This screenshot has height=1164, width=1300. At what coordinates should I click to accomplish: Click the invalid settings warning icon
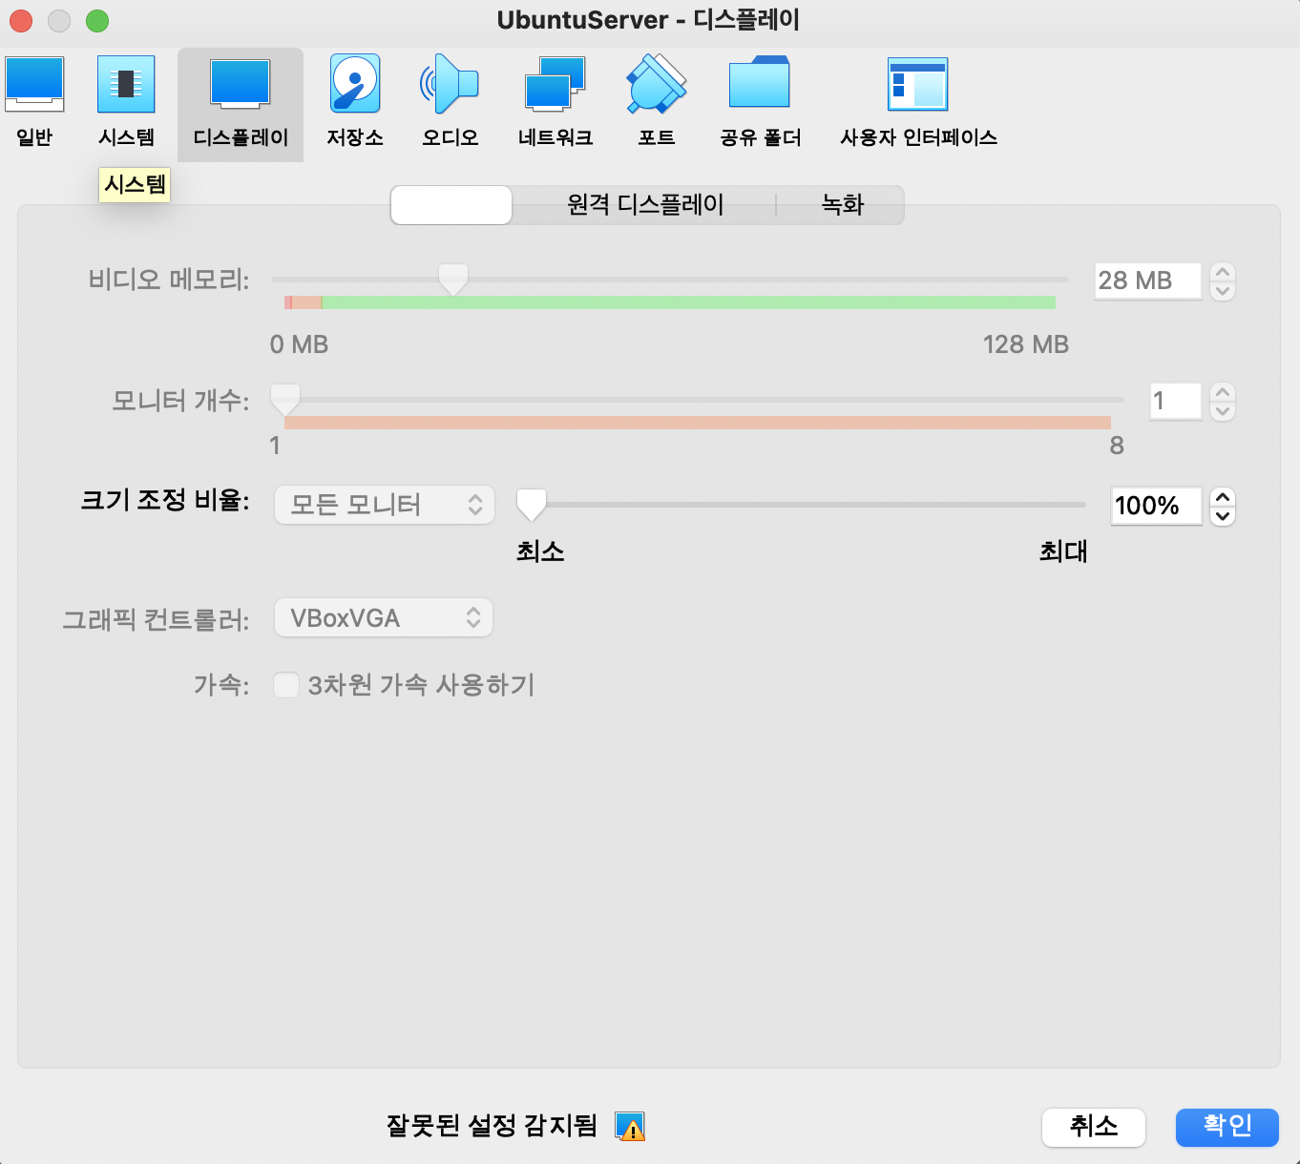pyautogui.click(x=630, y=1127)
